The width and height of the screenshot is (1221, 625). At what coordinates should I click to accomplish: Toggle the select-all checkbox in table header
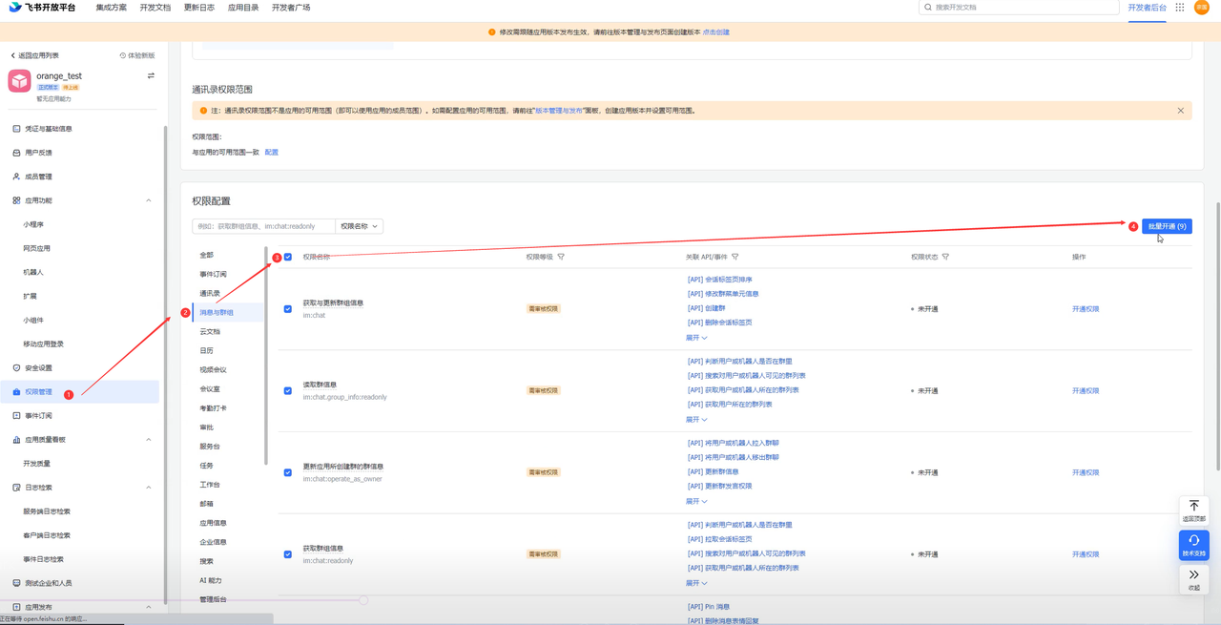[288, 257]
